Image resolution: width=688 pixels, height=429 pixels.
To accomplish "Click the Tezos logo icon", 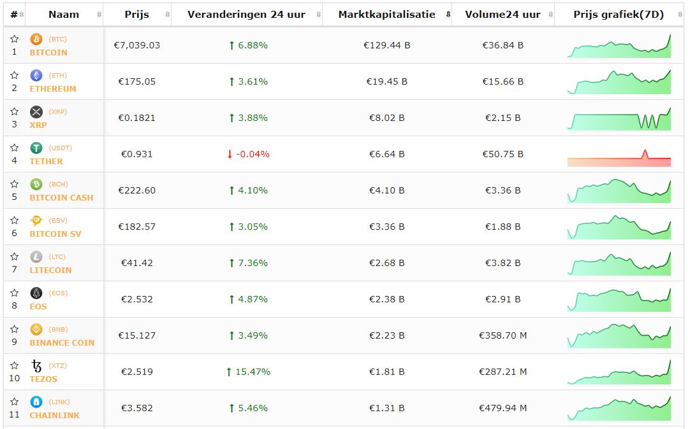I will pos(36,366).
